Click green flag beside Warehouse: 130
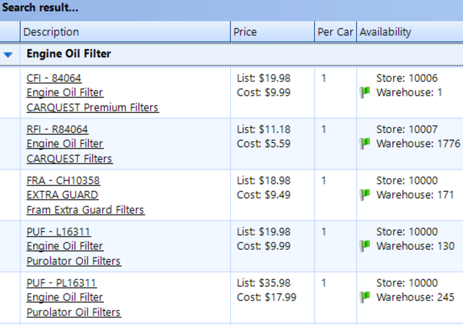Screen dimensions: 463x325 tap(365, 246)
